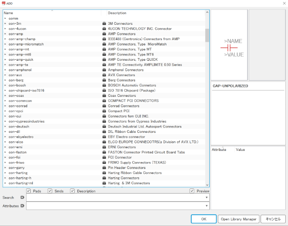Open Library Manager

point(238,219)
